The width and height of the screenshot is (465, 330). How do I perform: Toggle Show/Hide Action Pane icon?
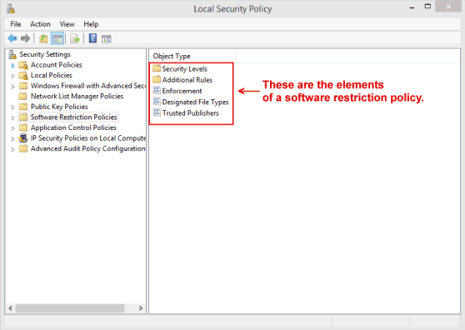[107, 39]
